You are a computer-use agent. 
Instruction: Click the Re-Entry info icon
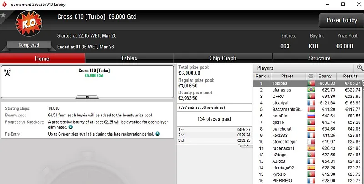(x=157, y=134)
